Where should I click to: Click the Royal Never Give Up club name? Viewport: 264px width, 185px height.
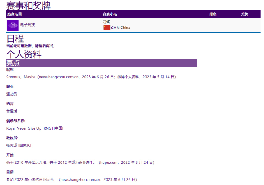point(35,128)
